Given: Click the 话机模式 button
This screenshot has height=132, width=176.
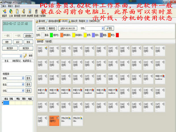Looking at the screenshot, I should (28, 36).
